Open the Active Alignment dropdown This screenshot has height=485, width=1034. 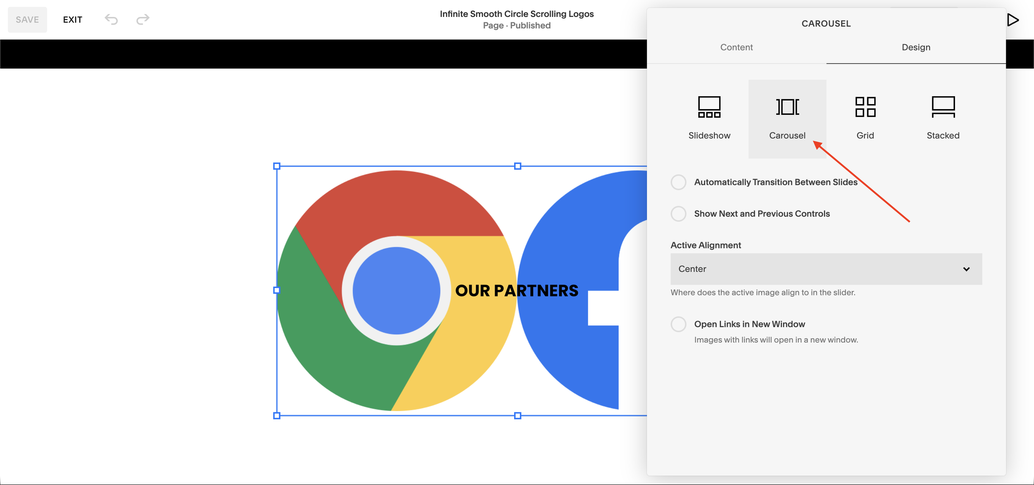[x=826, y=269]
